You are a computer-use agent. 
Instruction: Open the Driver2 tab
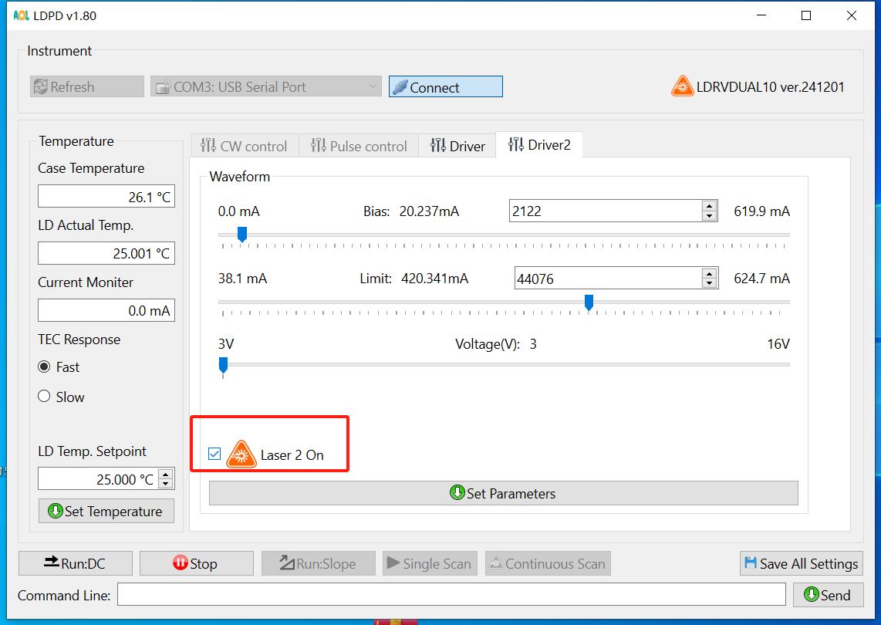point(539,145)
